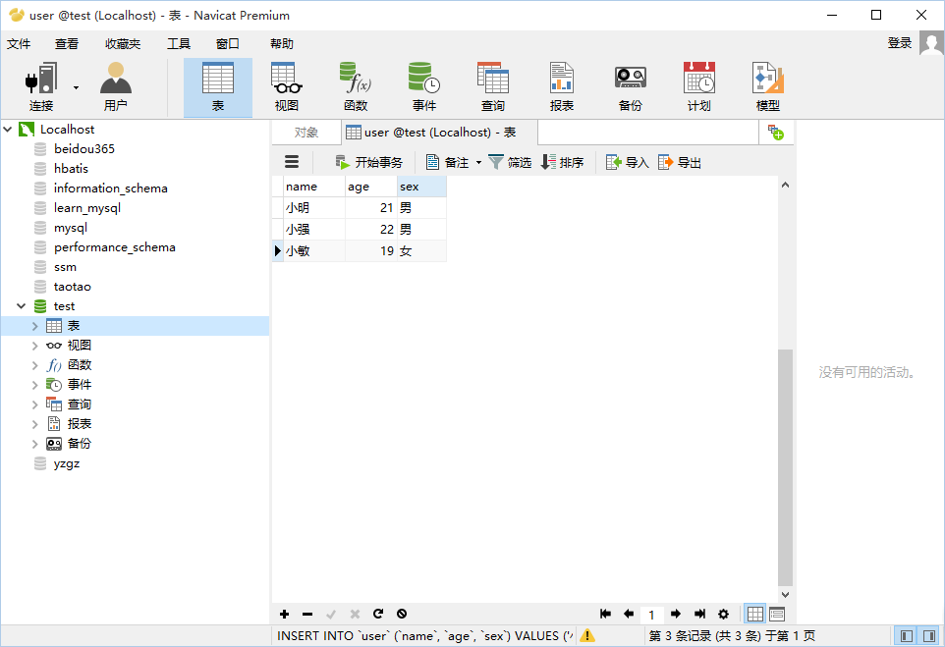Click the 导出 export button
Screen dimensions: 945x647
[680, 162]
